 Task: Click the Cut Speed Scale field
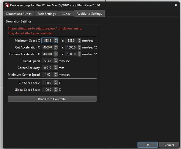(48, 83)
